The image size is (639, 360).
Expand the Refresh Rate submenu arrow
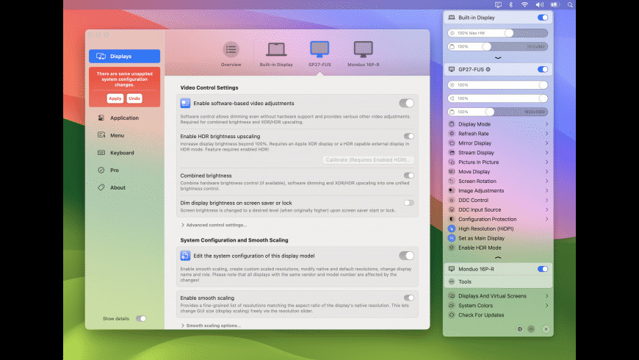point(546,133)
